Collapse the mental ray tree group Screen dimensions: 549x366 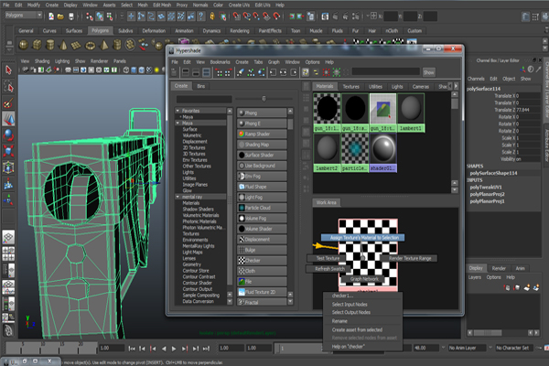(178, 197)
